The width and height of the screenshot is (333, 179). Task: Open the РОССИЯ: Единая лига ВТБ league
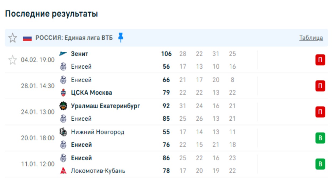[74, 38]
